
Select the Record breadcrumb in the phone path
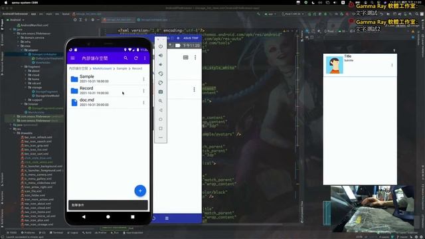(137, 68)
